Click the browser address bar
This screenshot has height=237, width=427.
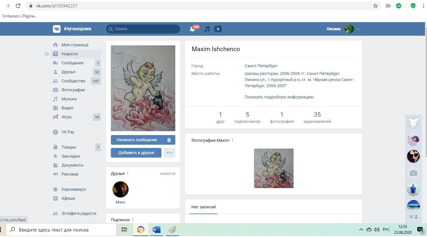203,6
